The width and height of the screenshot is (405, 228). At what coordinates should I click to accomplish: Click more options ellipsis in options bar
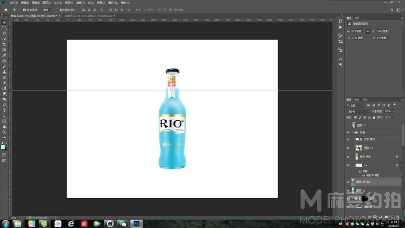pyautogui.click(x=138, y=10)
